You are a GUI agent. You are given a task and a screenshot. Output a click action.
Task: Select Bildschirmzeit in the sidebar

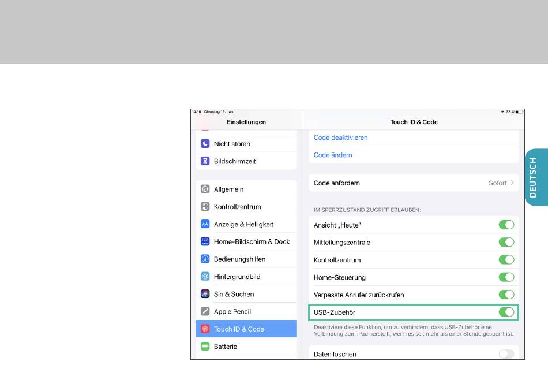pos(246,161)
